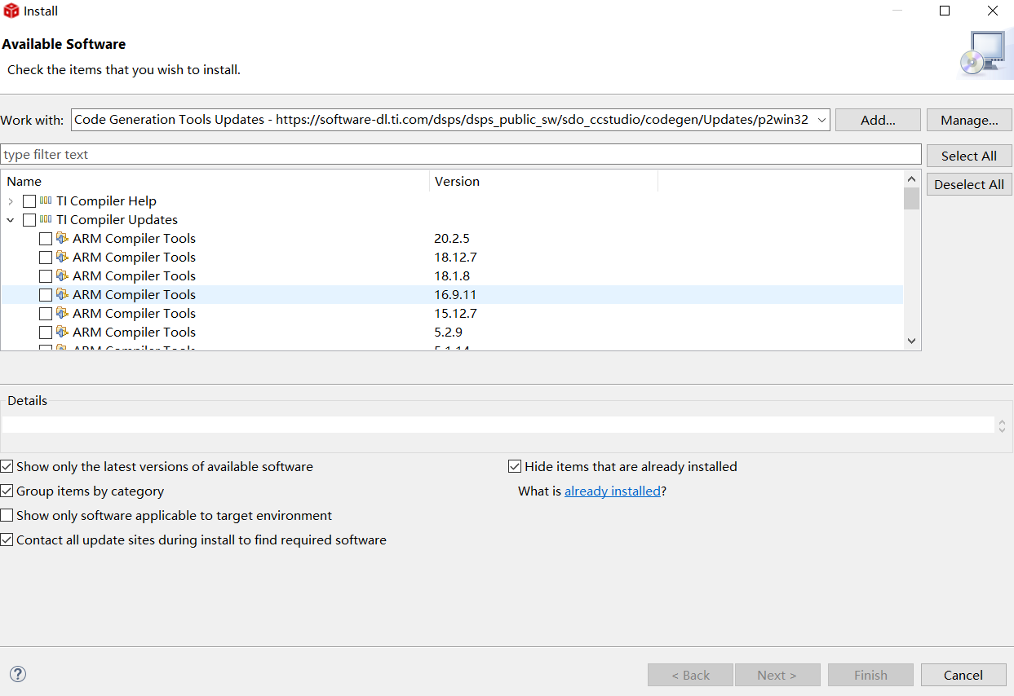Click the package icon for ARM Compiler Tools 20.2.5

[61, 238]
